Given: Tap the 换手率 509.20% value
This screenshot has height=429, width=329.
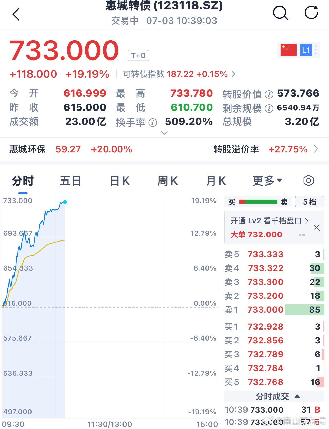Looking at the screenshot, I should pyautogui.click(x=189, y=122).
